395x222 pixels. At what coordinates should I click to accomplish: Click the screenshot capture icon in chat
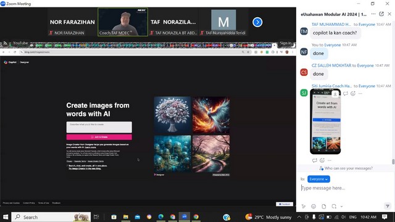click(334, 207)
